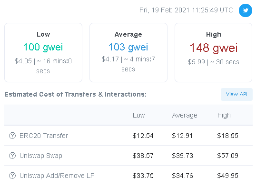Click the $57.09 Uniswap Swap high cost
Screen dimensions: 256x187
tap(227, 156)
